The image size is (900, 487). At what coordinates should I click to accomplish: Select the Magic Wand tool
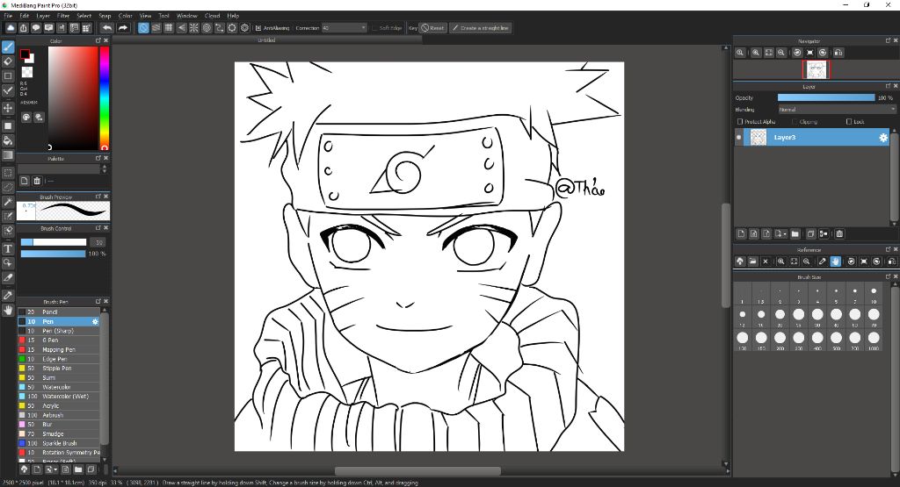8,202
